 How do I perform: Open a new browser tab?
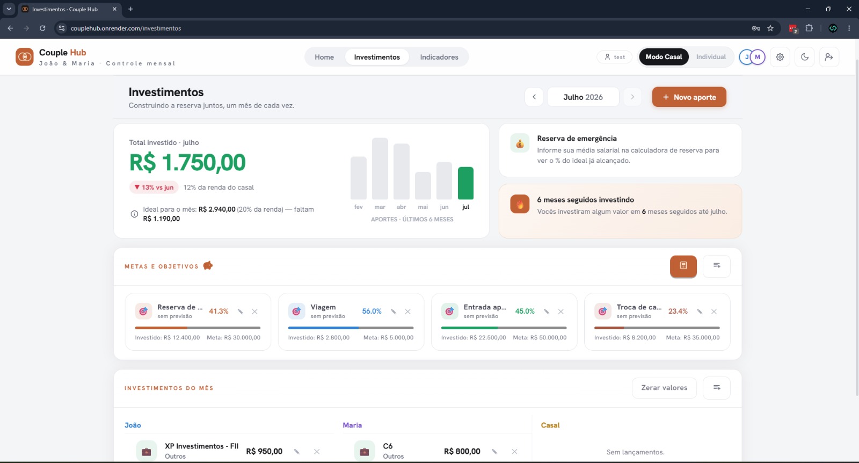click(130, 9)
